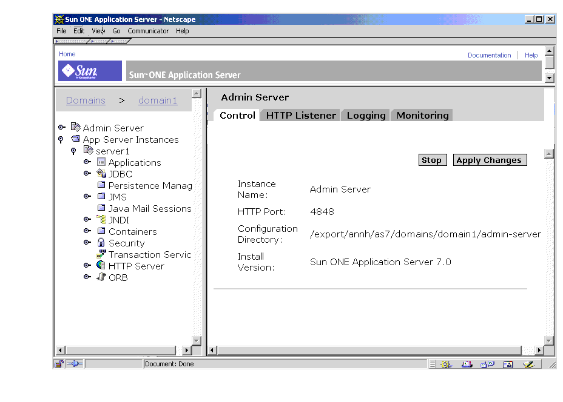Click the tree pane scroll-down arrow

click(196, 340)
